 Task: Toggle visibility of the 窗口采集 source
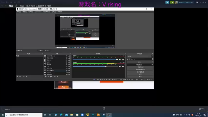(67, 68)
